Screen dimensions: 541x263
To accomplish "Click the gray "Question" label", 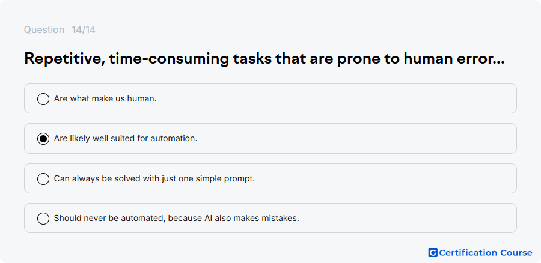I will click(44, 30).
